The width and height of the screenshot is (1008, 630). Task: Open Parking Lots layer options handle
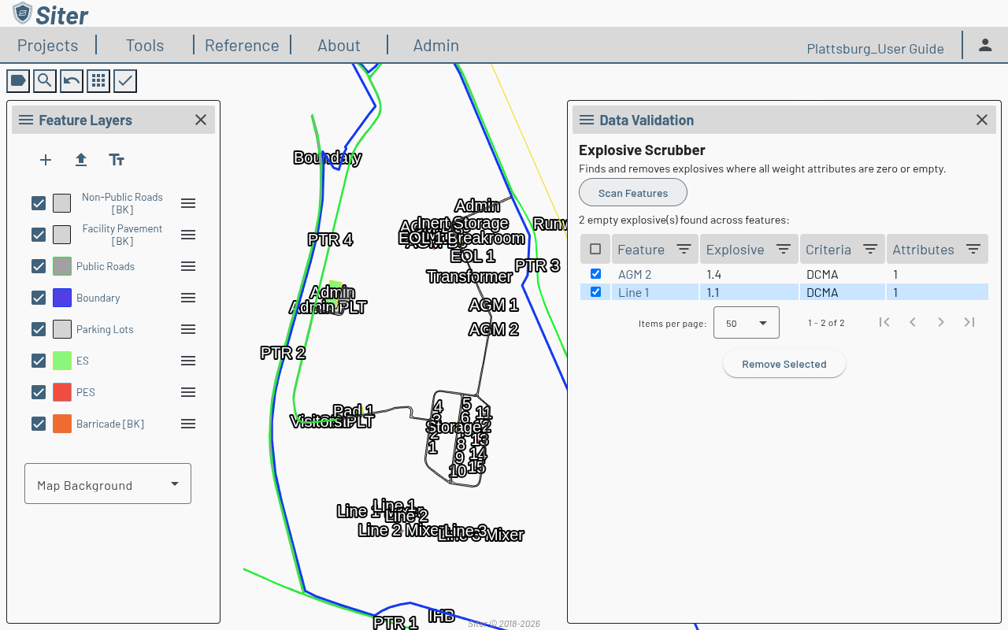coord(188,329)
